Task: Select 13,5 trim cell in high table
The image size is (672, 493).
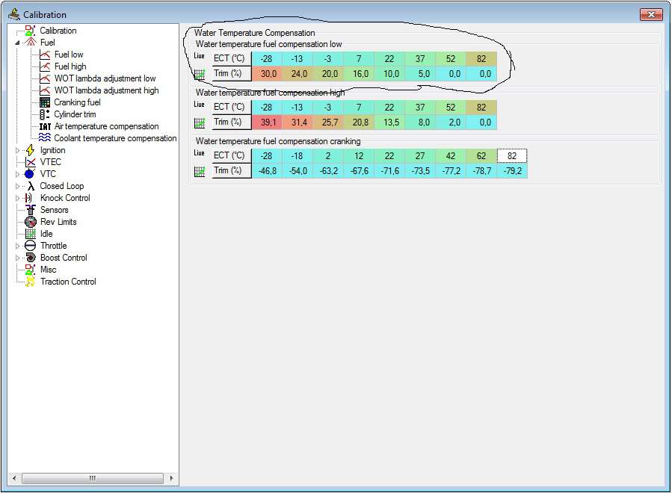Action: click(x=389, y=123)
